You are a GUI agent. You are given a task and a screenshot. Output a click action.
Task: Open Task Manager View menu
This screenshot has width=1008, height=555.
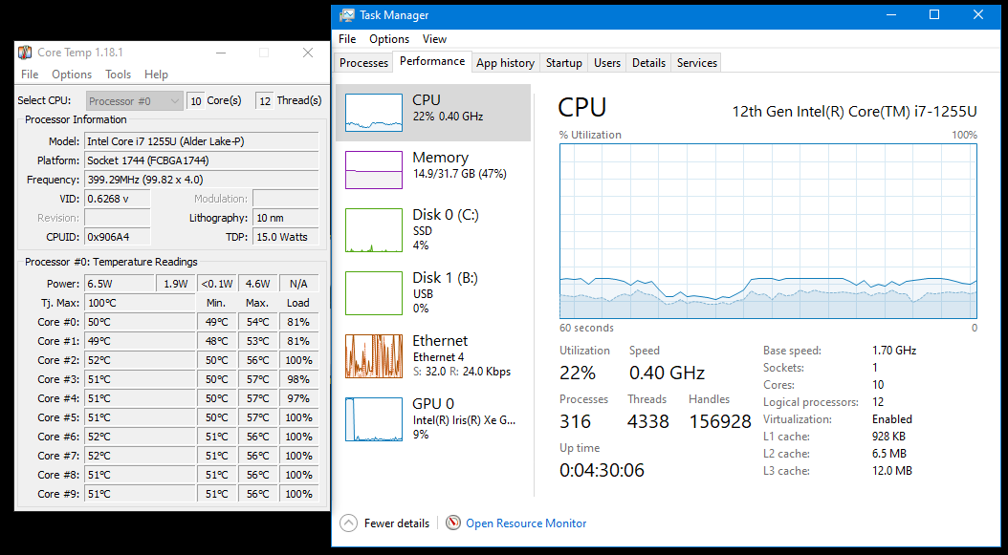[434, 39]
